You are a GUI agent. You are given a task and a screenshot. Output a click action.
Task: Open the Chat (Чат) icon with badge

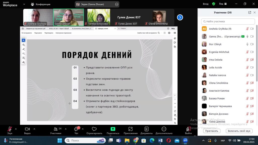pyautogui.click(x=76, y=129)
